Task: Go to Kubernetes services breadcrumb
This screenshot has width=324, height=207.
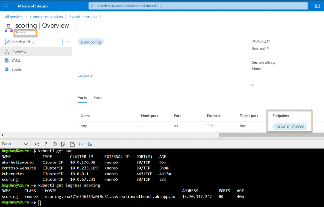Action: tap(46, 17)
